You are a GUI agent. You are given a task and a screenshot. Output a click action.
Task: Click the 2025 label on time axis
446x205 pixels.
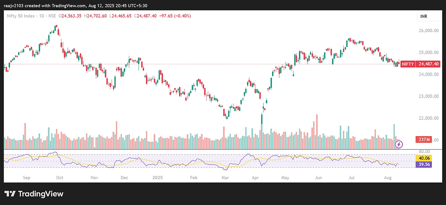[x=158, y=178]
